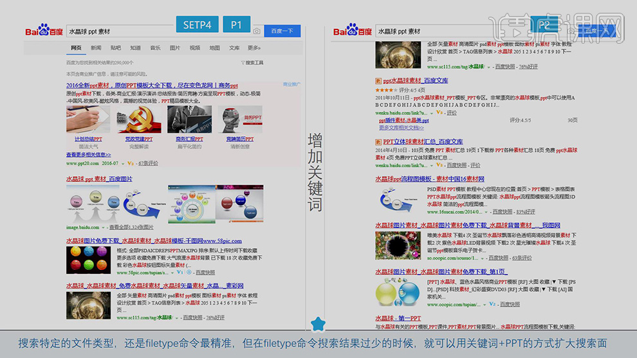The width and height of the screenshot is (637, 358).
Task: Click the 党政党建PPT emblem thumbnail
Action: [x=138, y=120]
